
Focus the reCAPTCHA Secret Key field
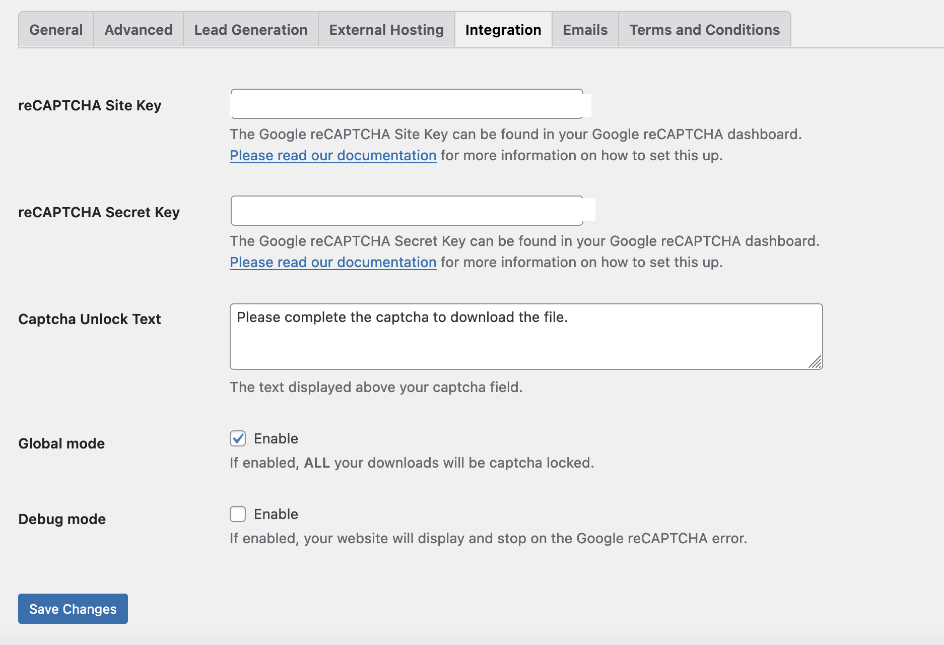pos(407,211)
